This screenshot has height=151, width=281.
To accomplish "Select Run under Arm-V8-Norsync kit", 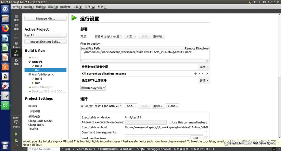I will (x=38, y=83).
